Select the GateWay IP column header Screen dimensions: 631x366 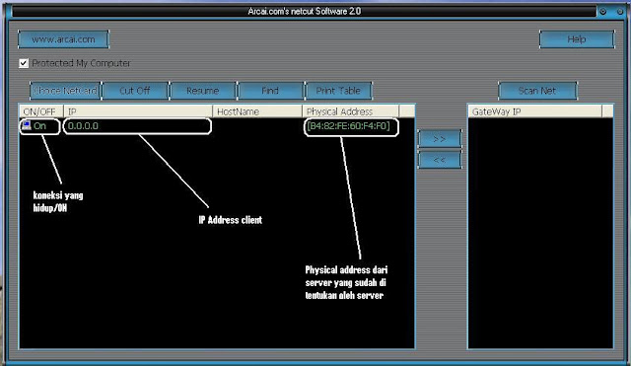(x=534, y=111)
